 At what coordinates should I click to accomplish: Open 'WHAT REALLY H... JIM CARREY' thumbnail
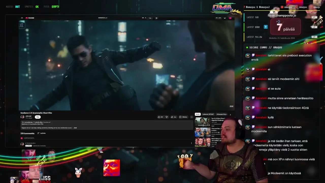[x=202, y=142]
